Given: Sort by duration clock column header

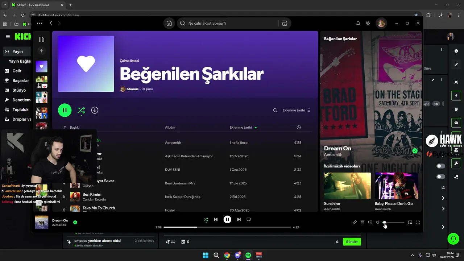Looking at the screenshot, I should 299,127.
